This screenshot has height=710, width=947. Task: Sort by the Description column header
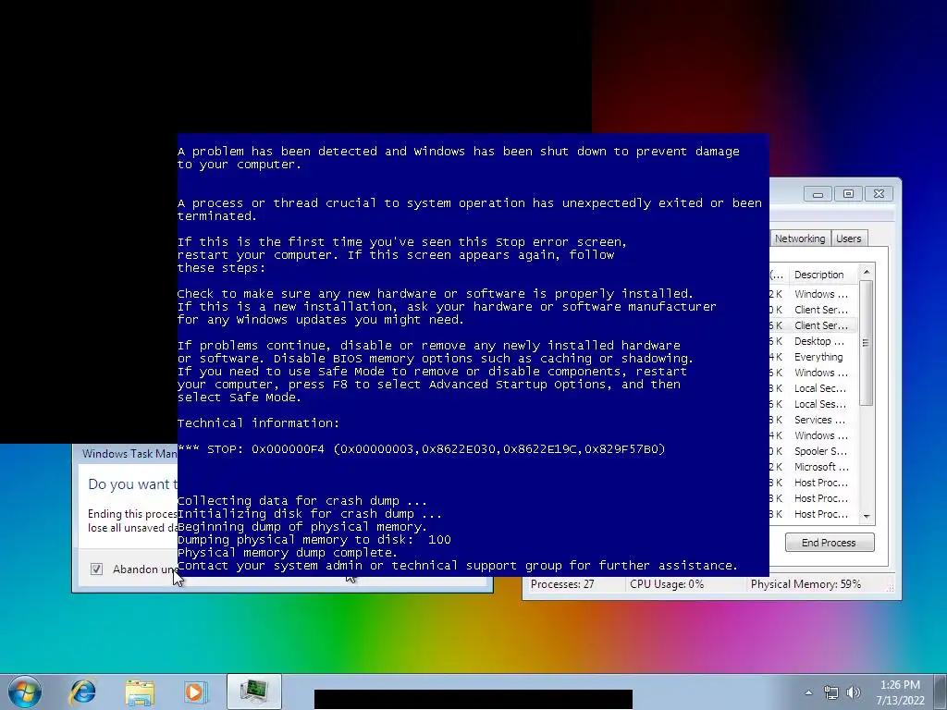pyautogui.click(x=822, y=275)
